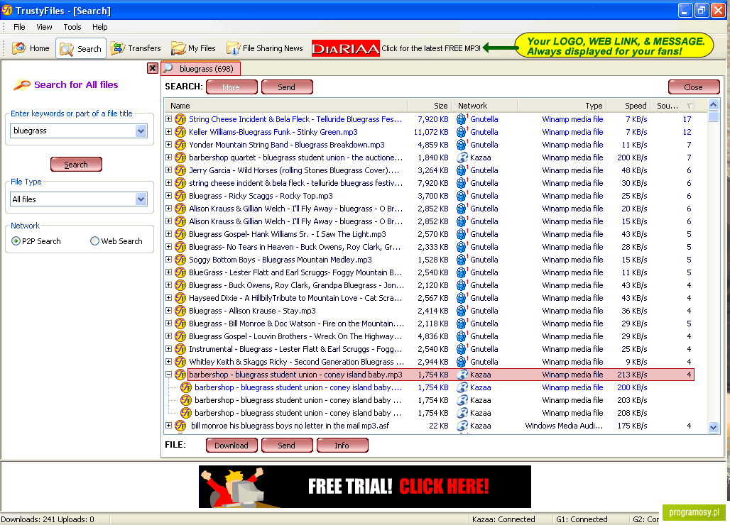Select the 203 KB/s barbershop source row
730x525 pixels.
pyautogui.click(x=429, y=400)
